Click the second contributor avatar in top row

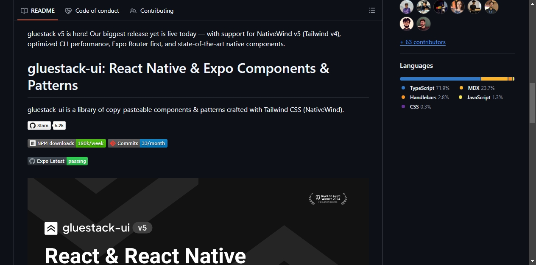pyautogui.click(x=424, y=7)
